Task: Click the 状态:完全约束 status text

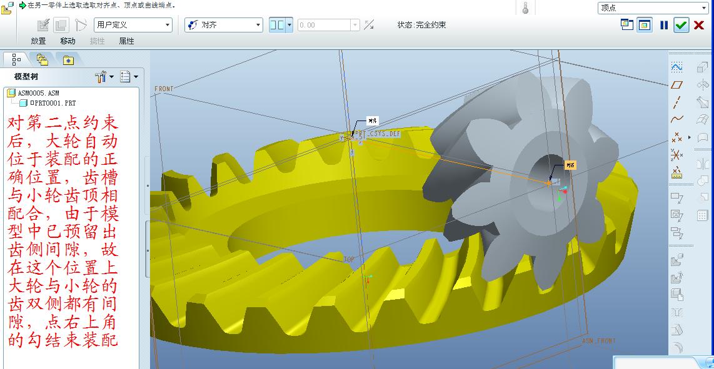Action: [x=421, y=25]
